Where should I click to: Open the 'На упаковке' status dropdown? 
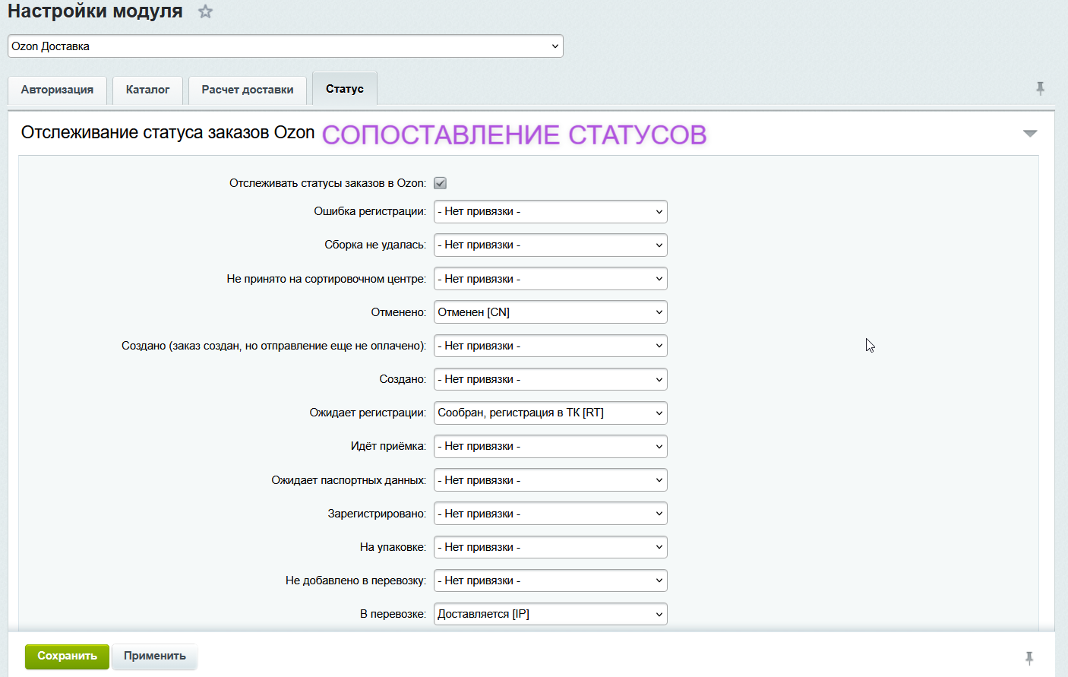click(551, 547)
